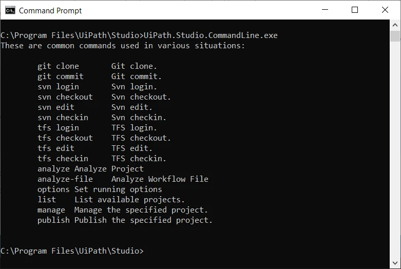Image resolution: width=401 pixels, height=269 pixels.
Task: Minimize the Command Prompt window
Action: click(x=325, y=10)
